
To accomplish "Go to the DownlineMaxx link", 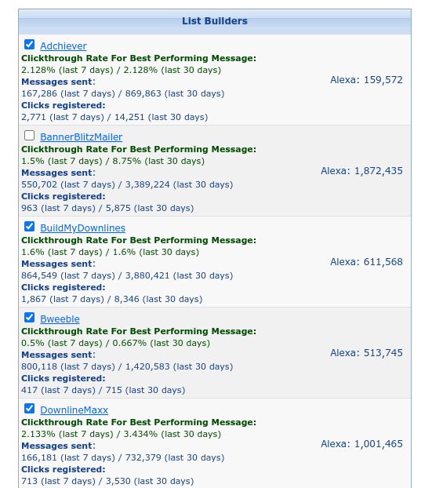I will [74, 410].
